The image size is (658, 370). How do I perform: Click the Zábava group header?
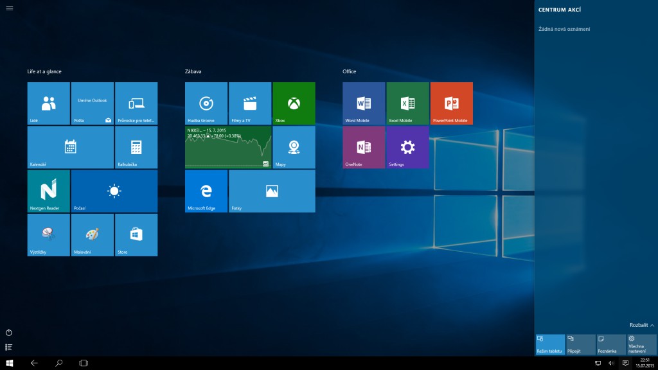(x=193, y=72)
